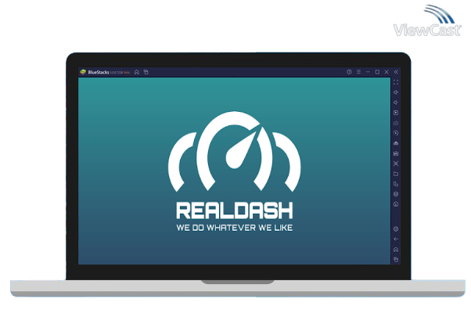Collapse the side toolbar with double chevron

[x=396, y=72]
